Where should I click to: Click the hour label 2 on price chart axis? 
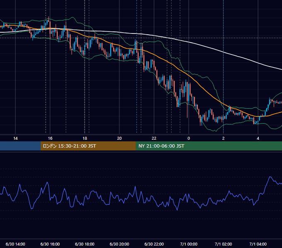click(x=224, y=138)
